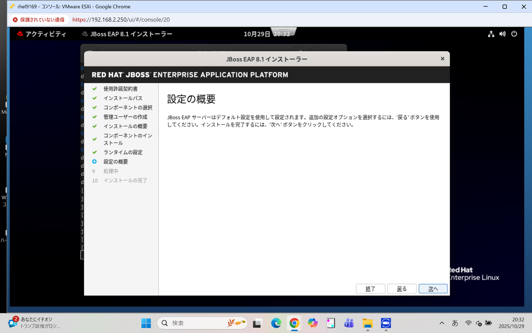Click the 次へ button to continue installation
532x333 pixels.
coord(433,289)
